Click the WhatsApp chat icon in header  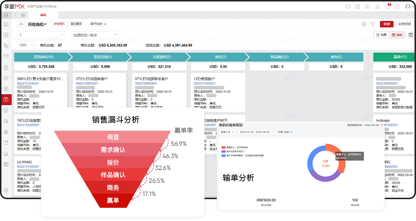(x=367, y=7)
